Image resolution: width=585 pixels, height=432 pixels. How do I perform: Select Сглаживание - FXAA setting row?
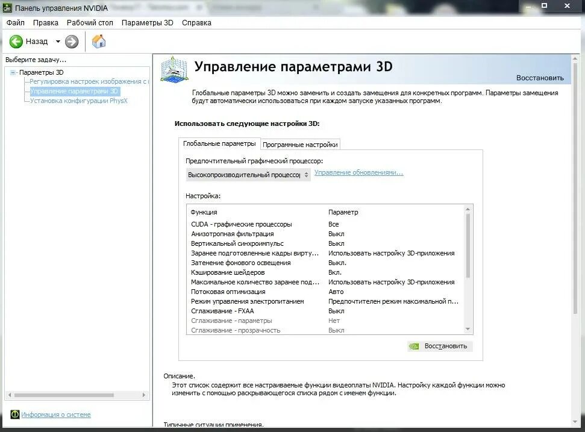(x=326, y=311)
